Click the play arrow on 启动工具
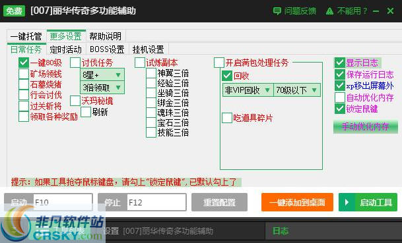Image resolution: width=402 pixels, height=243 pixels. [347, 202]
